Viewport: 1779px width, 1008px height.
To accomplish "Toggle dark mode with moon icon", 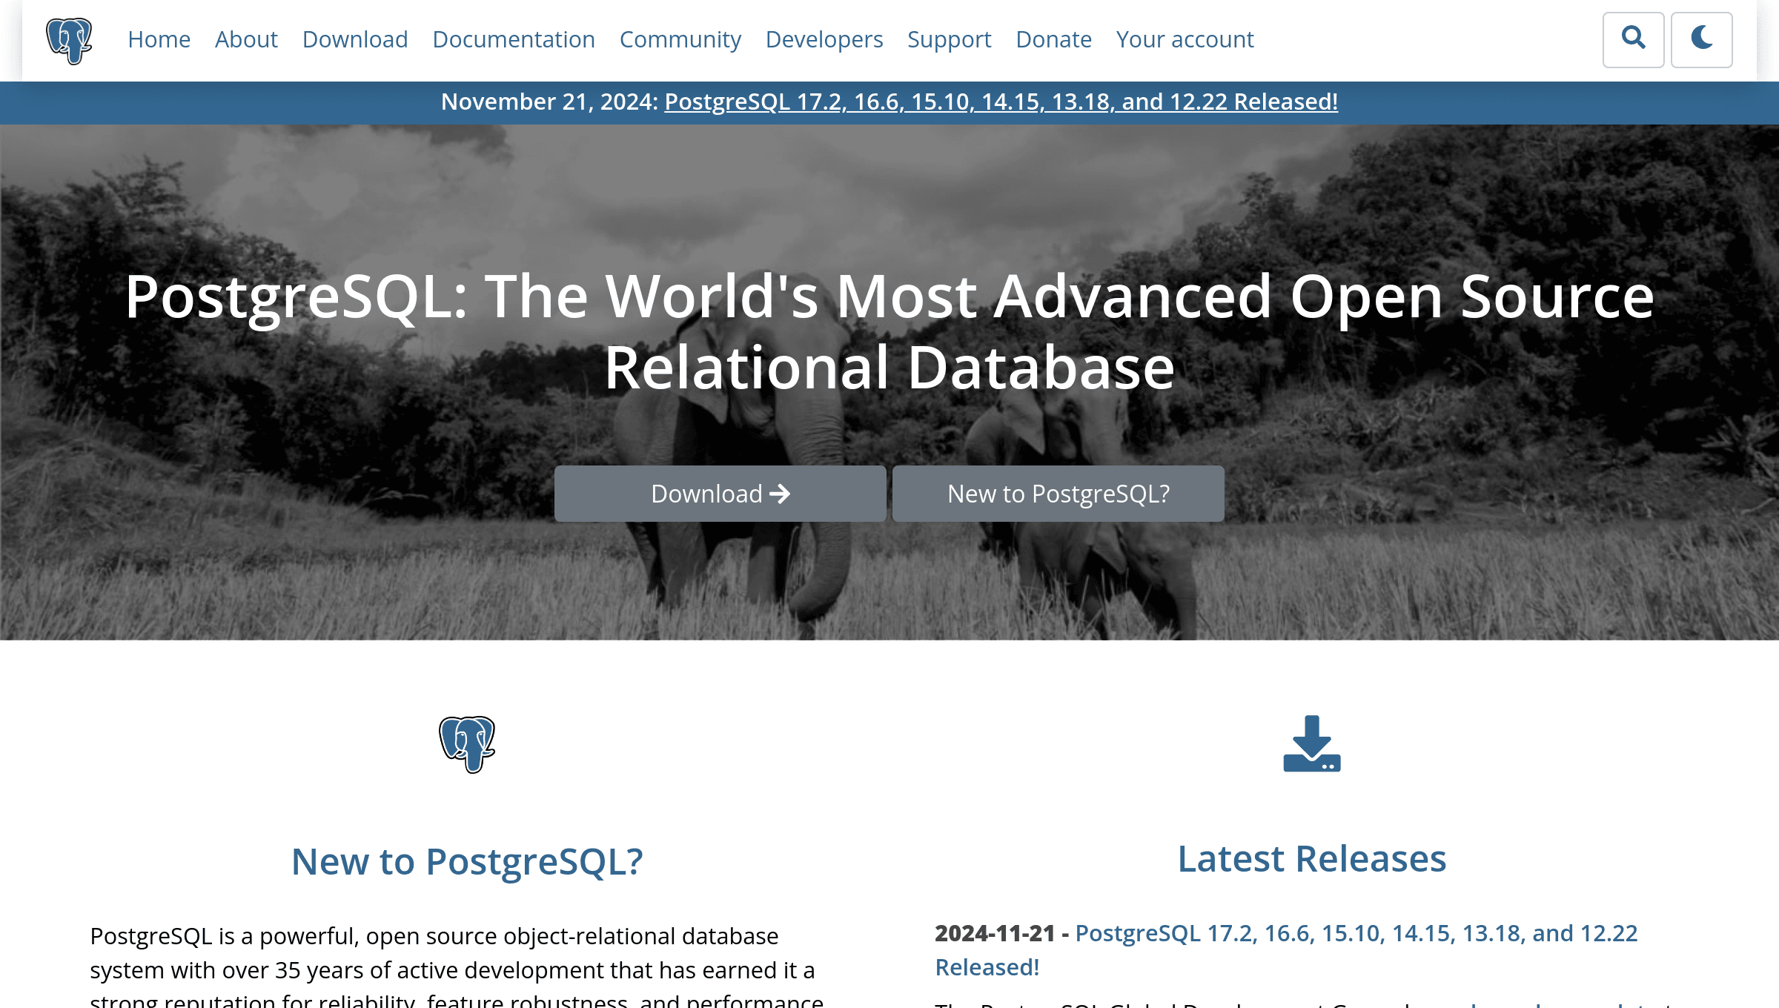I will point(1702,39).
